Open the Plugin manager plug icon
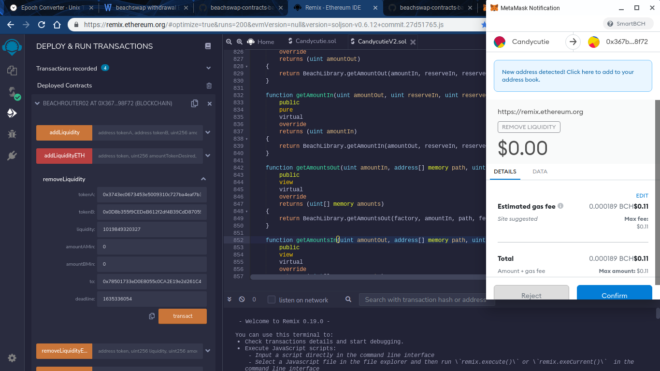The width and height of the screenshot is (660, 371). (x=12, y=156)
